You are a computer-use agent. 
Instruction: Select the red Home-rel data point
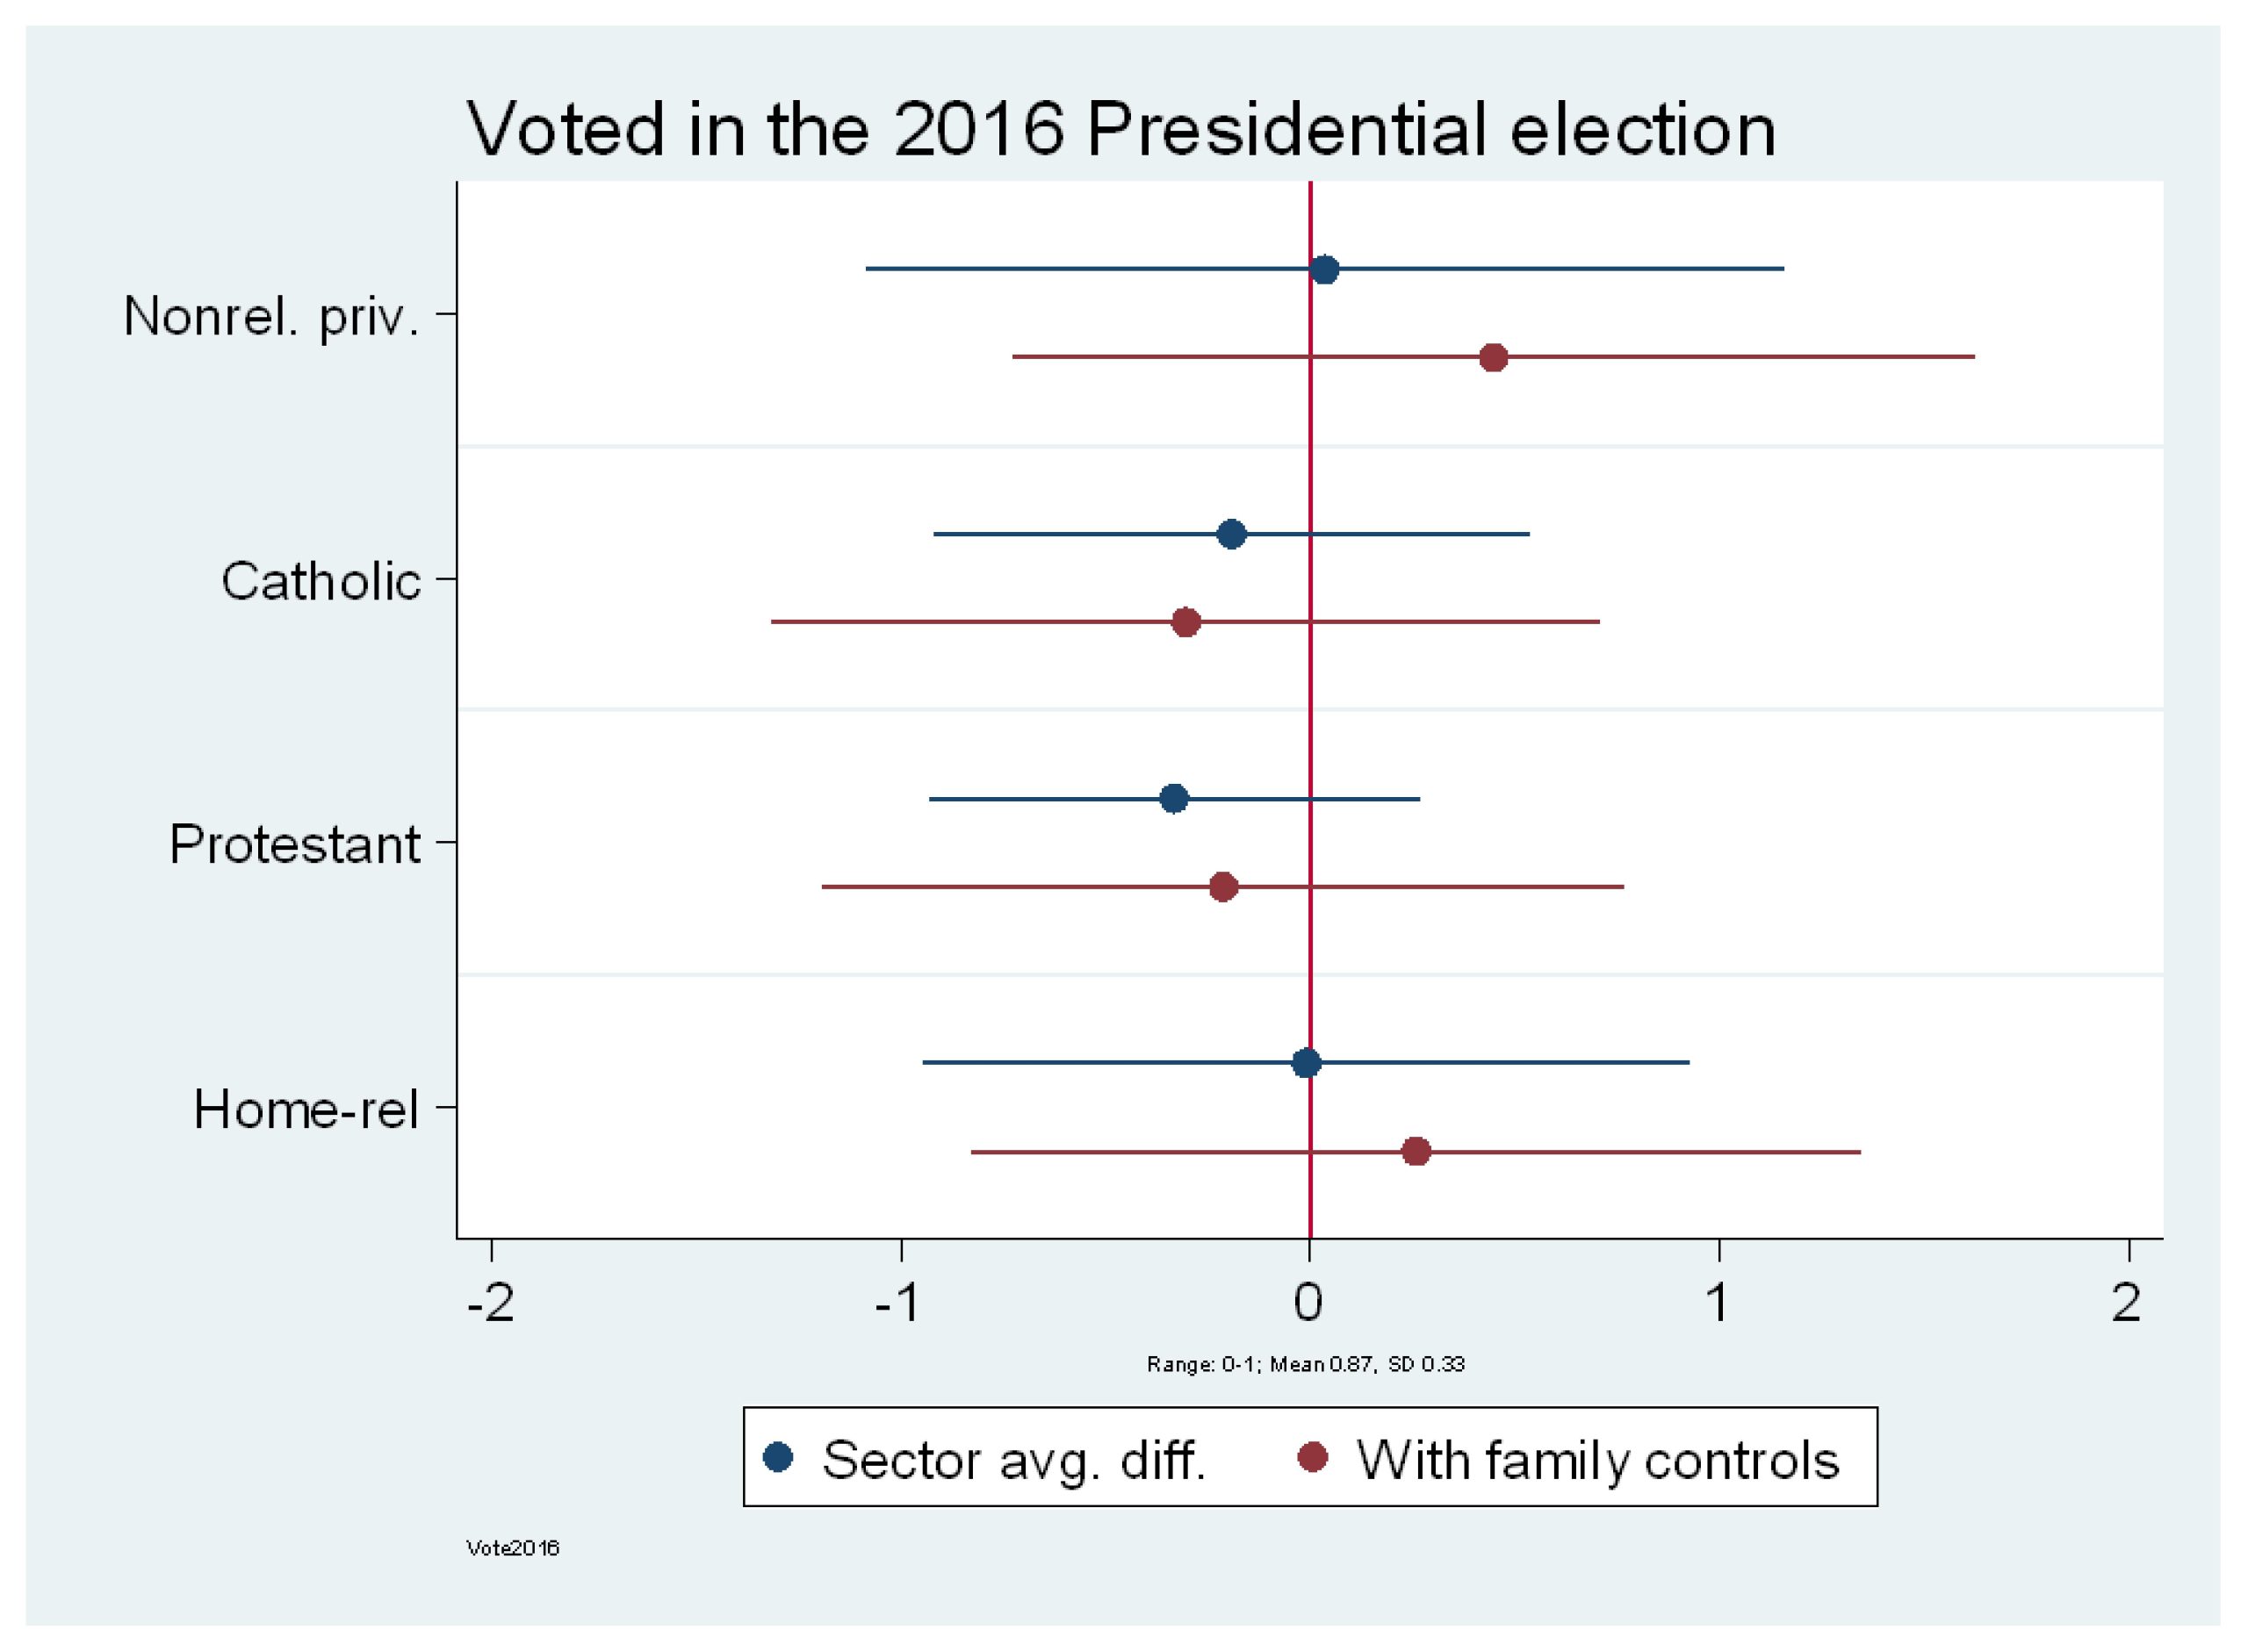(x=1416, y=1151)
